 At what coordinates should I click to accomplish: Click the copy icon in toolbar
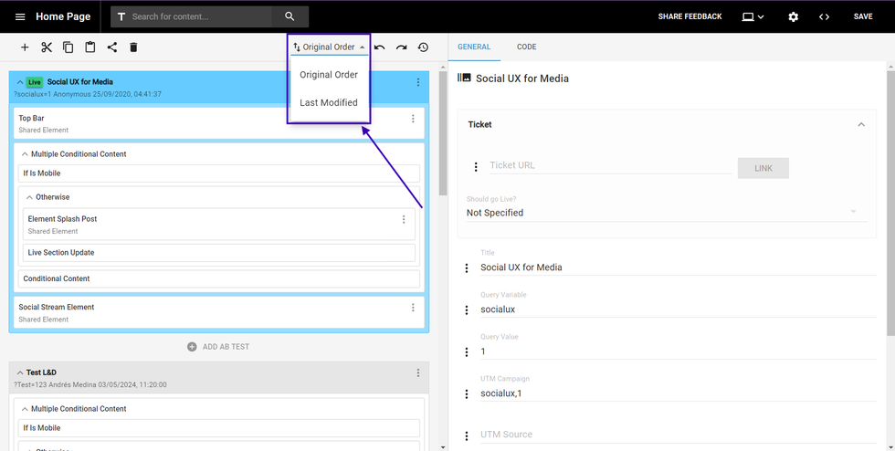pyautogui.click(x=68, y=47)
